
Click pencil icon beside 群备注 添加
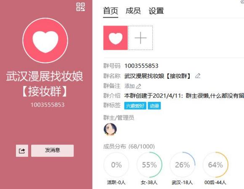tap(138, 86)
